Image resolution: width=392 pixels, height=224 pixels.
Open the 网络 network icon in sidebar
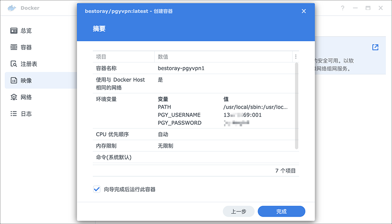coord(14,97)
